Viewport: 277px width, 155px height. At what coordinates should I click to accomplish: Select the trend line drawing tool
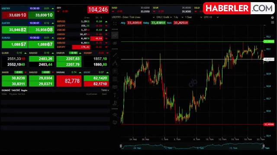115,55
